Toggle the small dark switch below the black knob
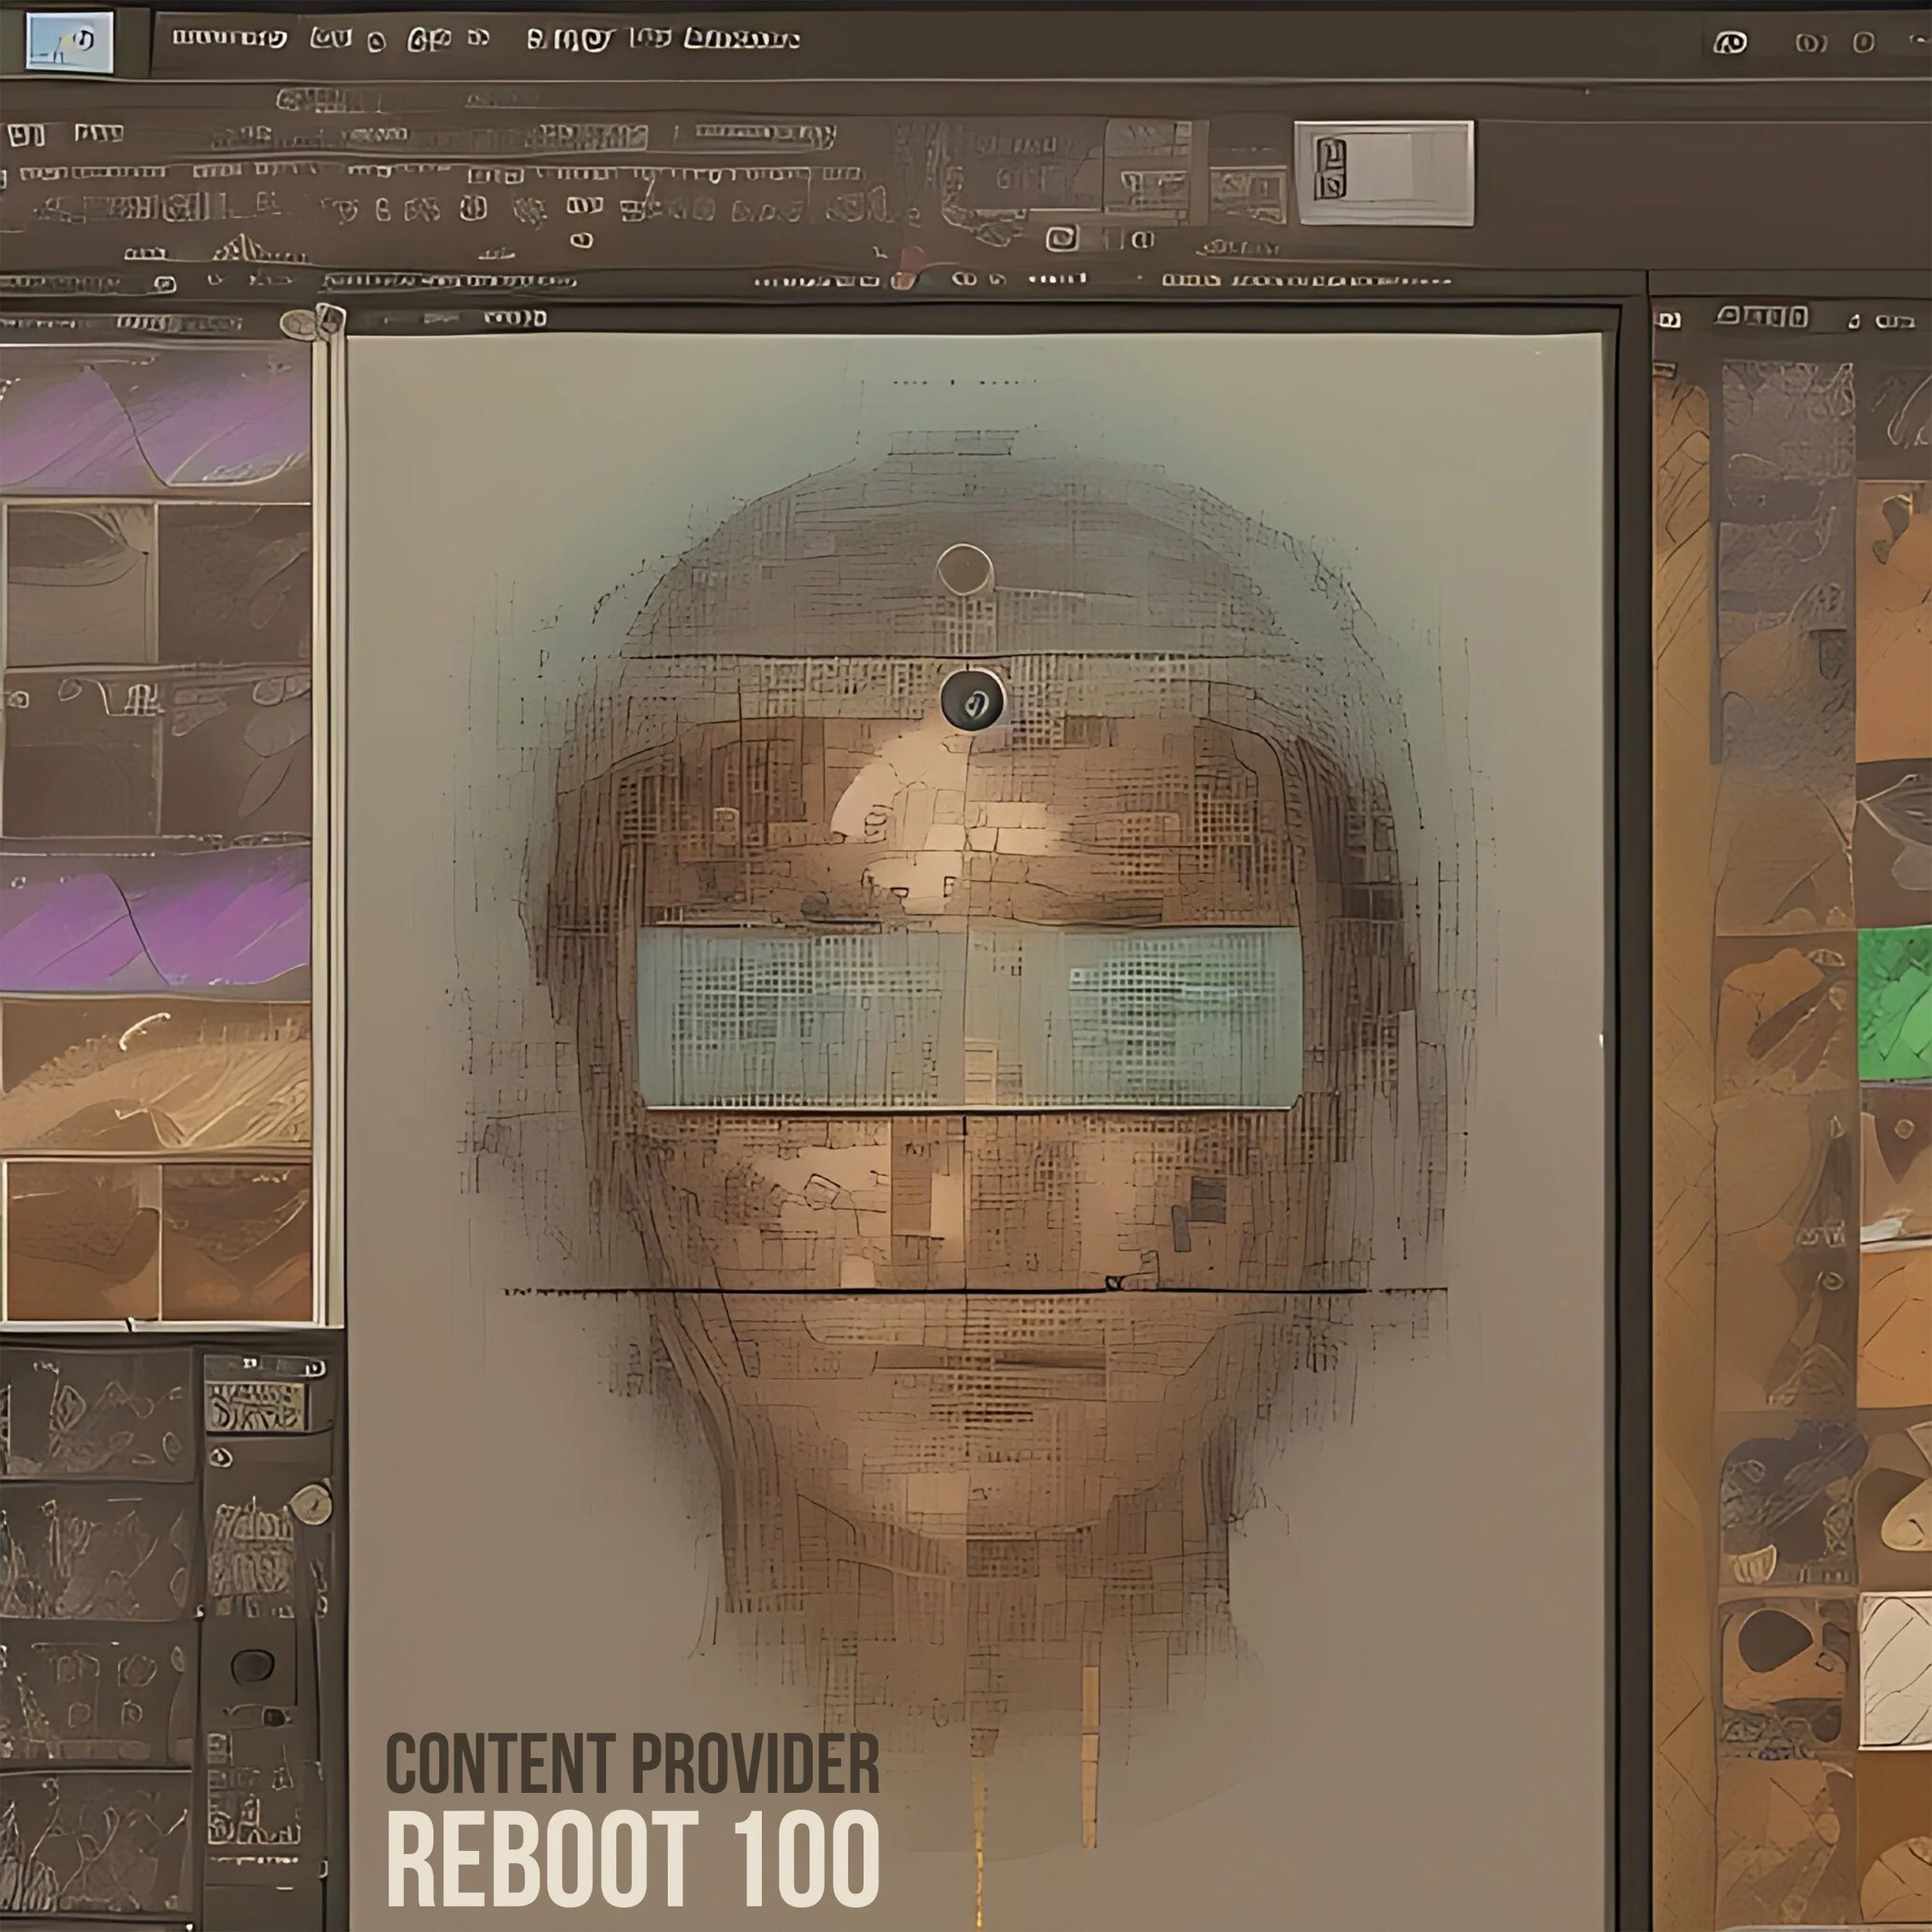1932x1932 pixels. coord(274,1718)
